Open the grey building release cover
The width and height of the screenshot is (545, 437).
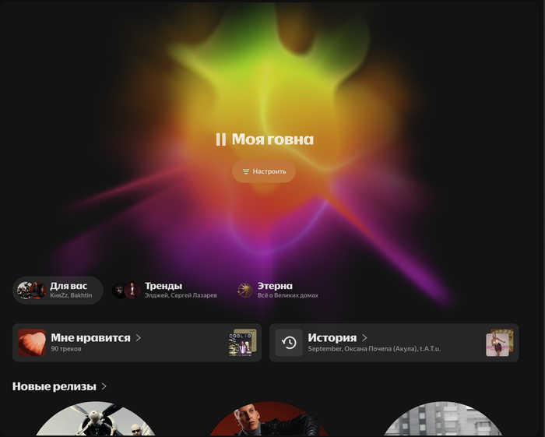[442, 419]
